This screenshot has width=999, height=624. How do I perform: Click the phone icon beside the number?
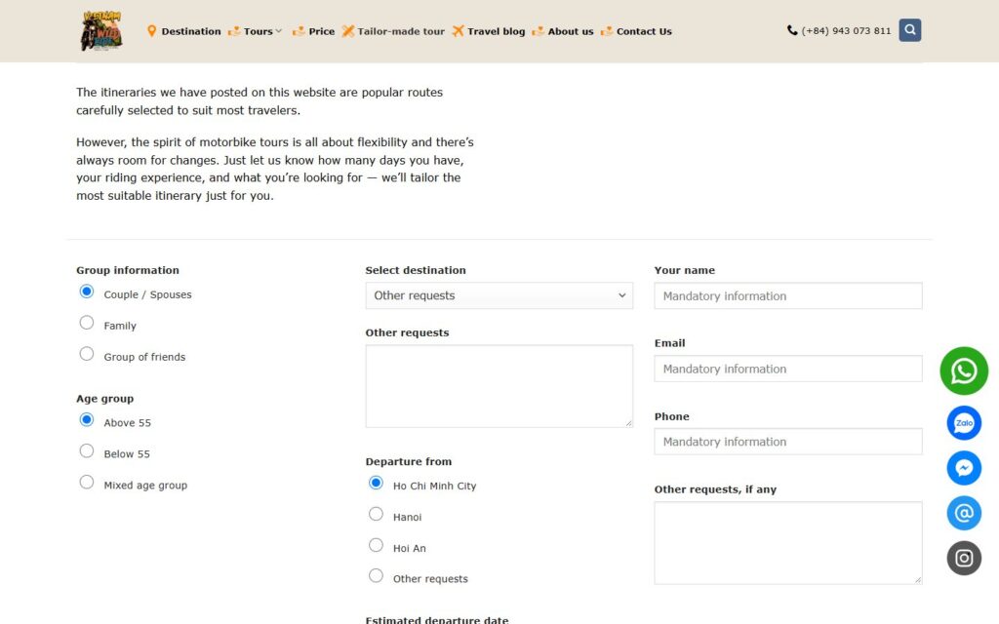(792, 30)
